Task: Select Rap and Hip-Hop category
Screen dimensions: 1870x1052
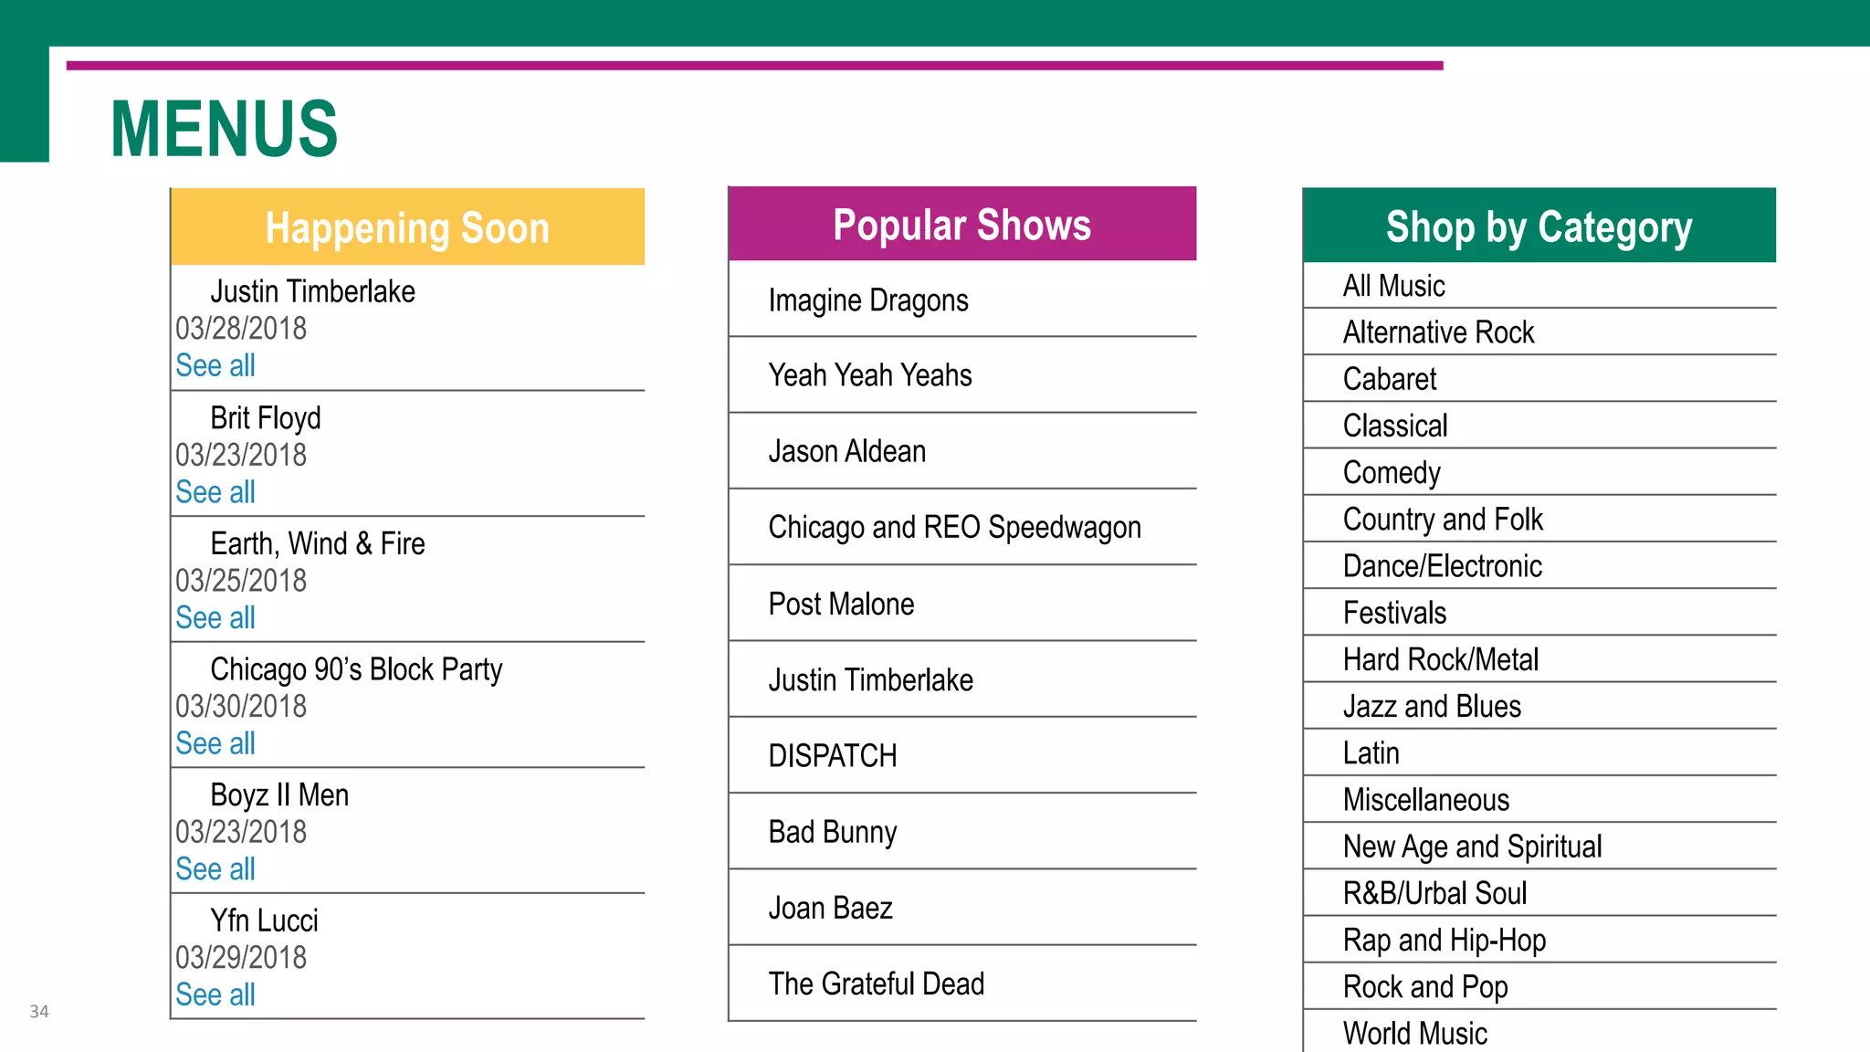Action: pos(1539,940)
